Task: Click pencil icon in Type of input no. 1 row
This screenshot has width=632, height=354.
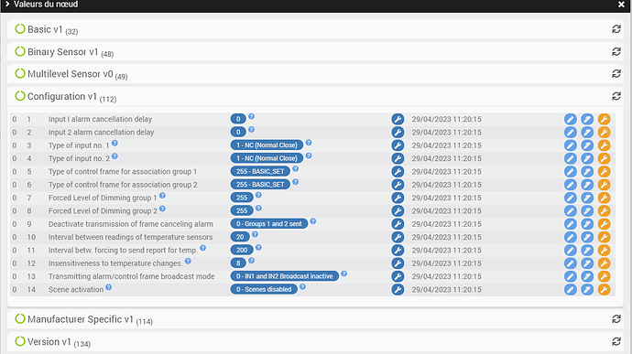Action: click(571, 145)
